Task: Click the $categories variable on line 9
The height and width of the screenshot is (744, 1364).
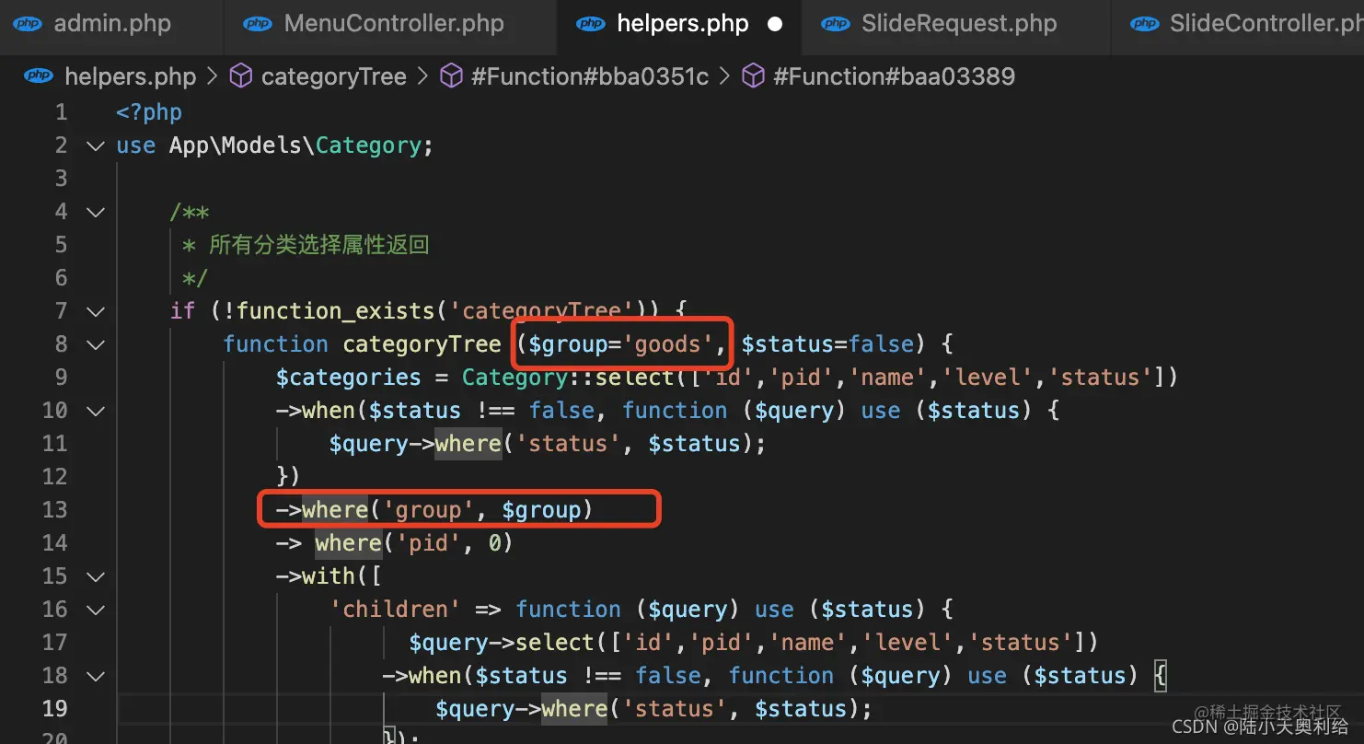Action: tap(349, 378)
